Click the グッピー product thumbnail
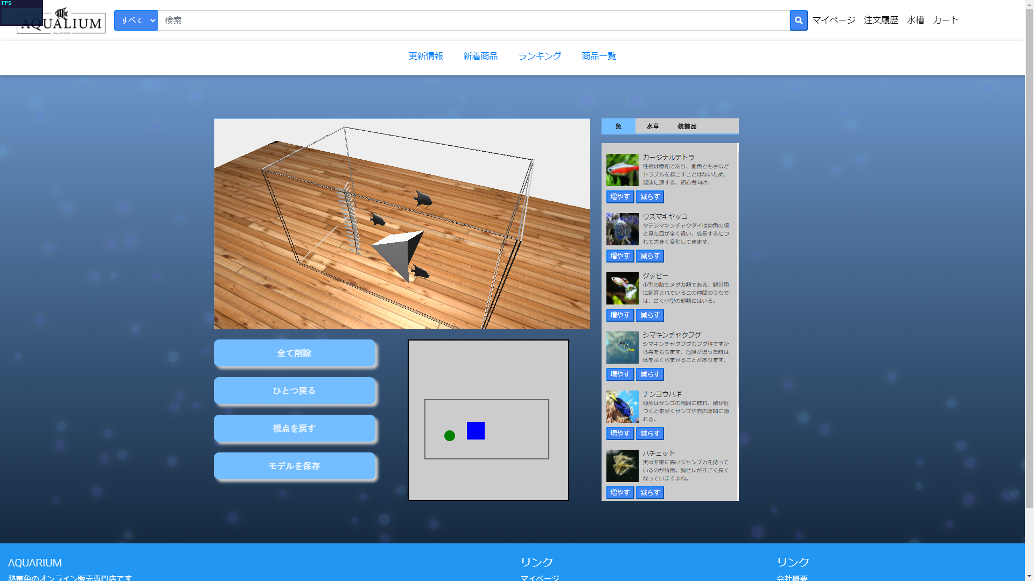Screen dimensions: 1034x581 [x=622, y=288]
